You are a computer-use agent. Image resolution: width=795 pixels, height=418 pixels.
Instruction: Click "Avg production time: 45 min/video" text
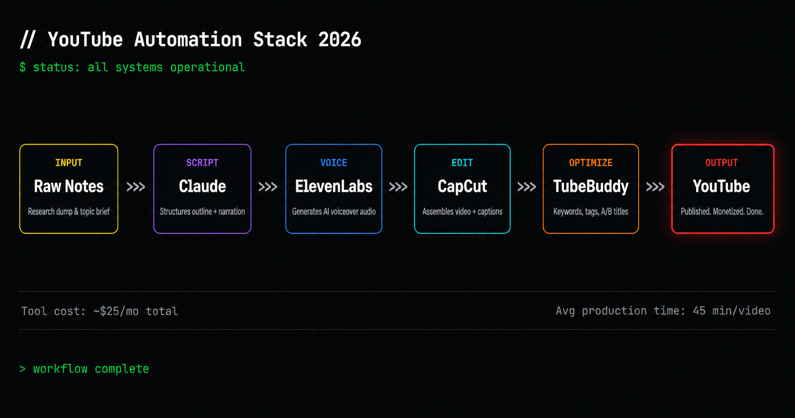(663, 311)
